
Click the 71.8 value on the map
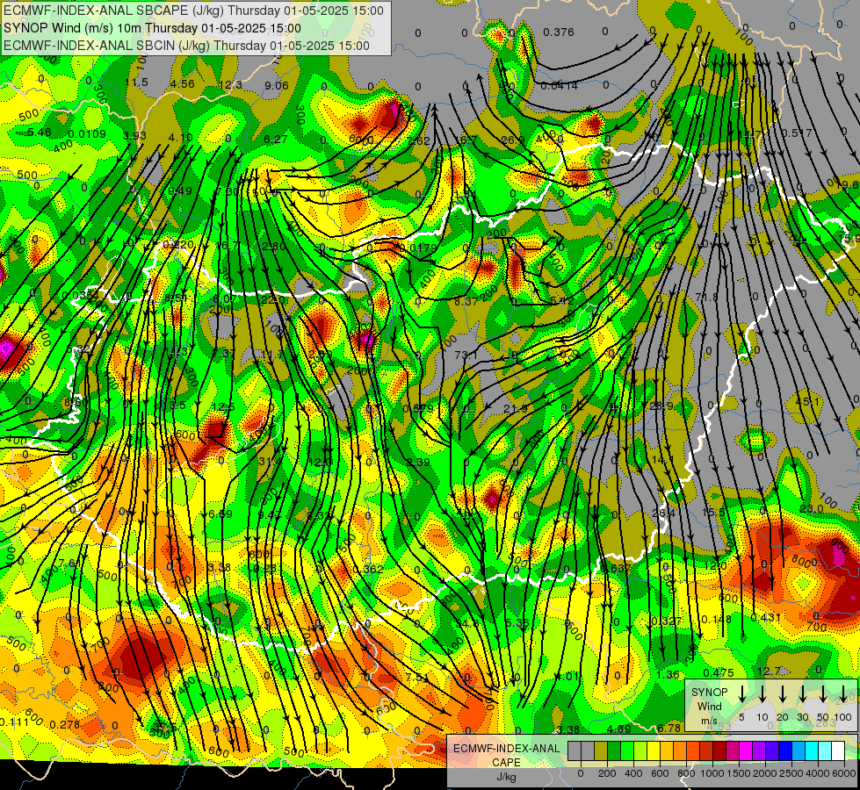(x=706, y=297)
